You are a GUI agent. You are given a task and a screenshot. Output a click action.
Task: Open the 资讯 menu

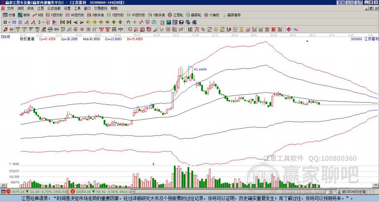30,8
